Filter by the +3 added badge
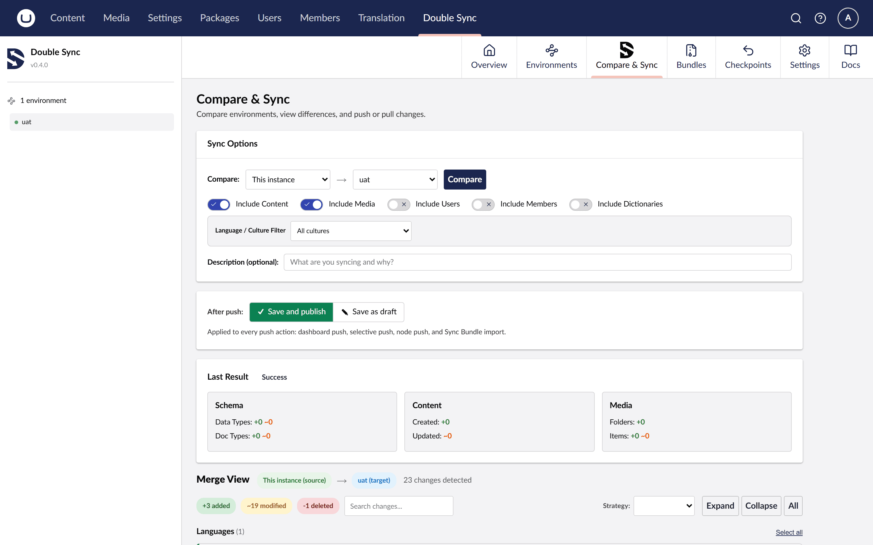This screenshot has width=873, height=545. tap(216, 506)
